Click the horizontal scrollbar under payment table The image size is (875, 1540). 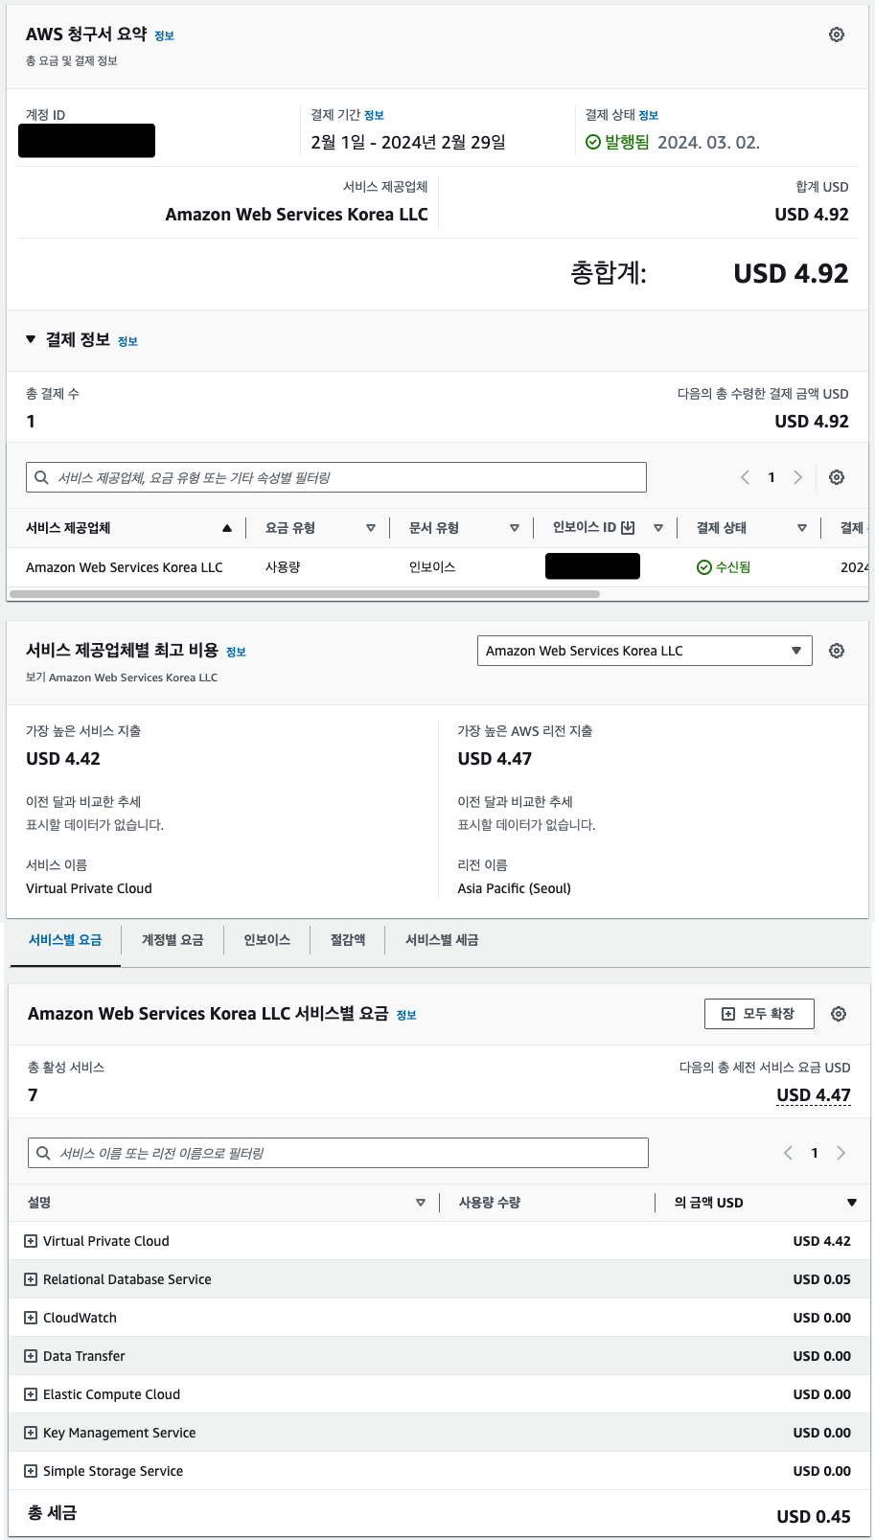click(305, 594)
